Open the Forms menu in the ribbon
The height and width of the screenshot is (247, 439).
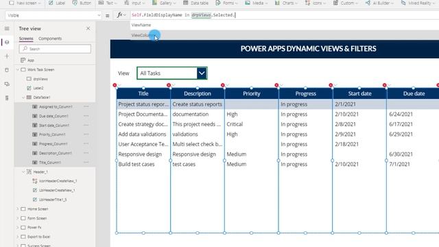(x=226, y=3)
